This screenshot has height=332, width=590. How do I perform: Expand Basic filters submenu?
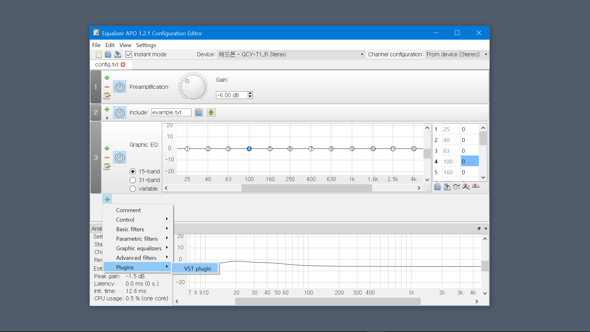coord(138,229)
